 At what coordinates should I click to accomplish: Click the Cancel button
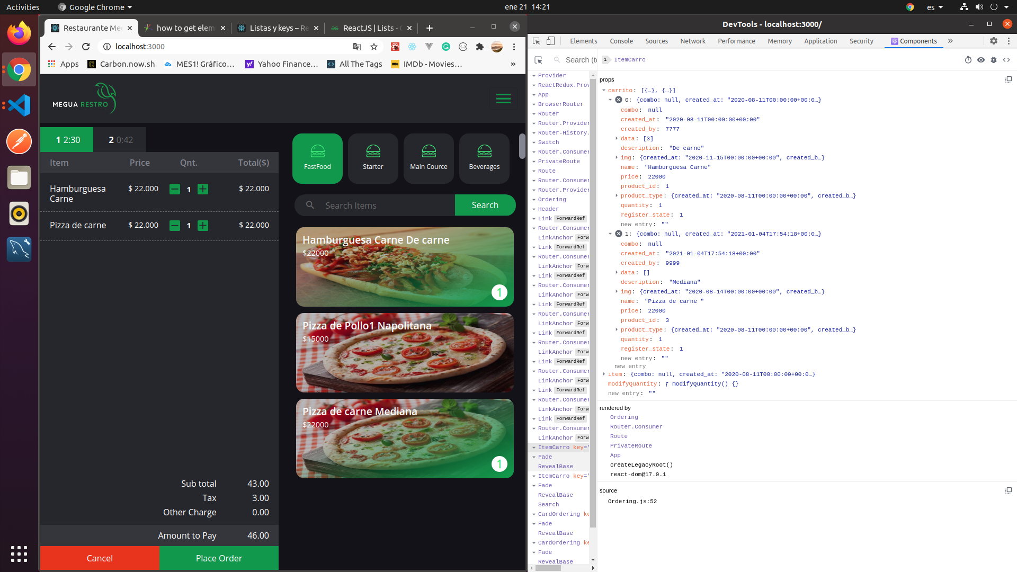pyautogui.click(x=99, y=557)
